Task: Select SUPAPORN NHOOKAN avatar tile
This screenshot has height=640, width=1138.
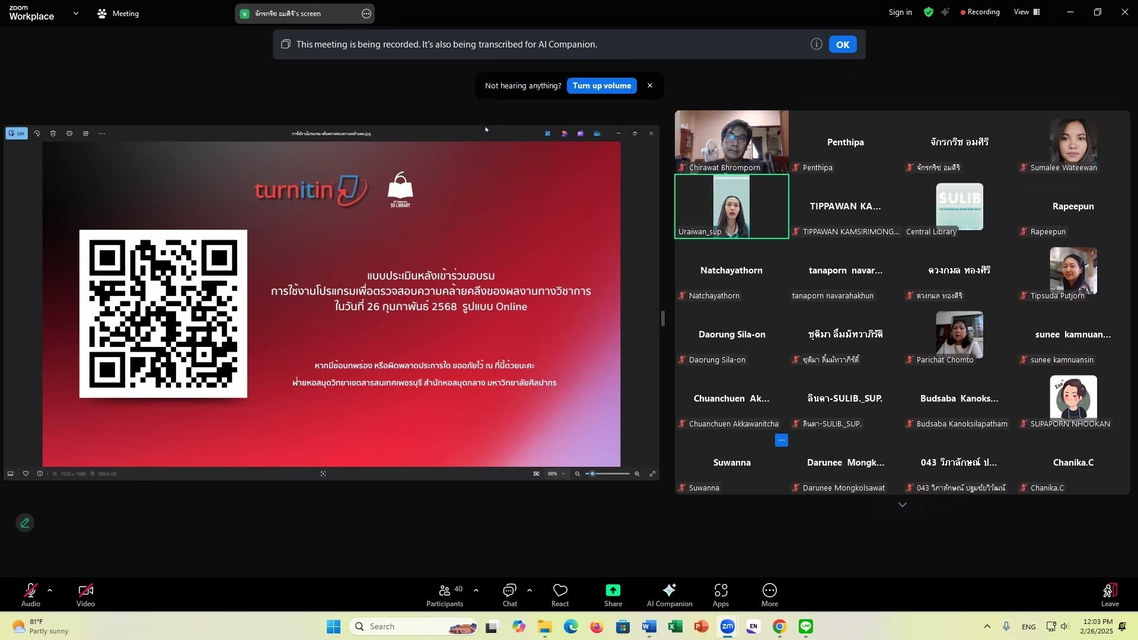Action: coord(1073,399)
